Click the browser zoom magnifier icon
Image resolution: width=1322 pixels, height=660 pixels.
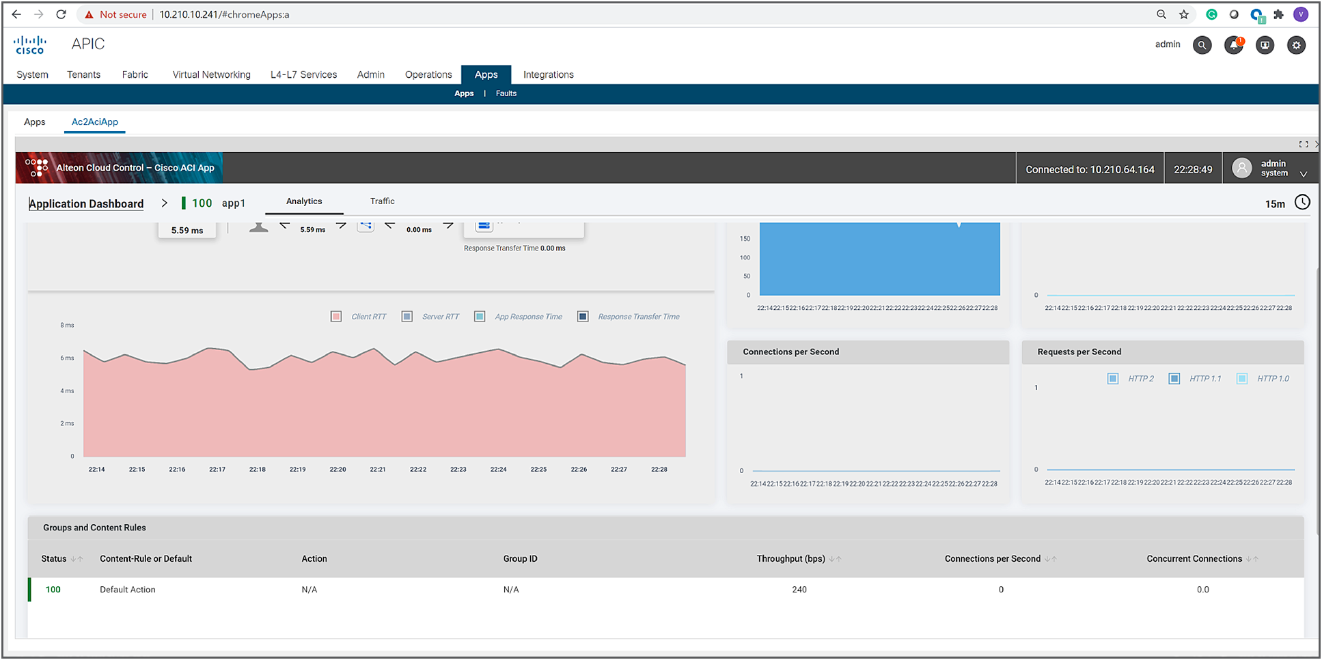pos(1161,14)
